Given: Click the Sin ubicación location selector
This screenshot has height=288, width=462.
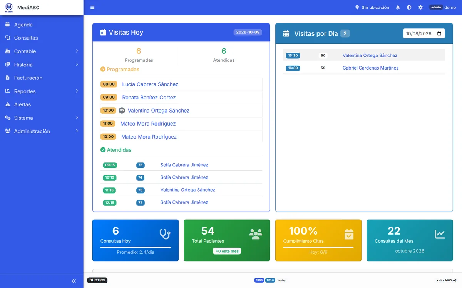Looking at the screenshot, I should click(372, 8).
